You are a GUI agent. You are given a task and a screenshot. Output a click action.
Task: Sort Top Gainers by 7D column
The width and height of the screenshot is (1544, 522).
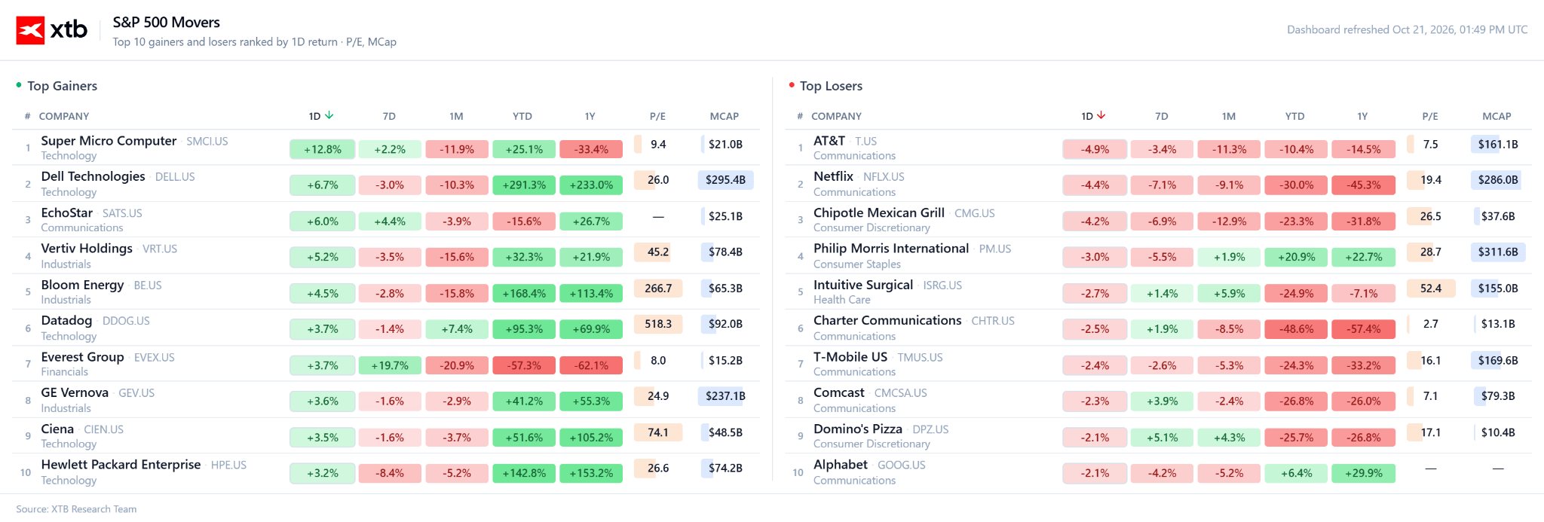click(389, 116)
